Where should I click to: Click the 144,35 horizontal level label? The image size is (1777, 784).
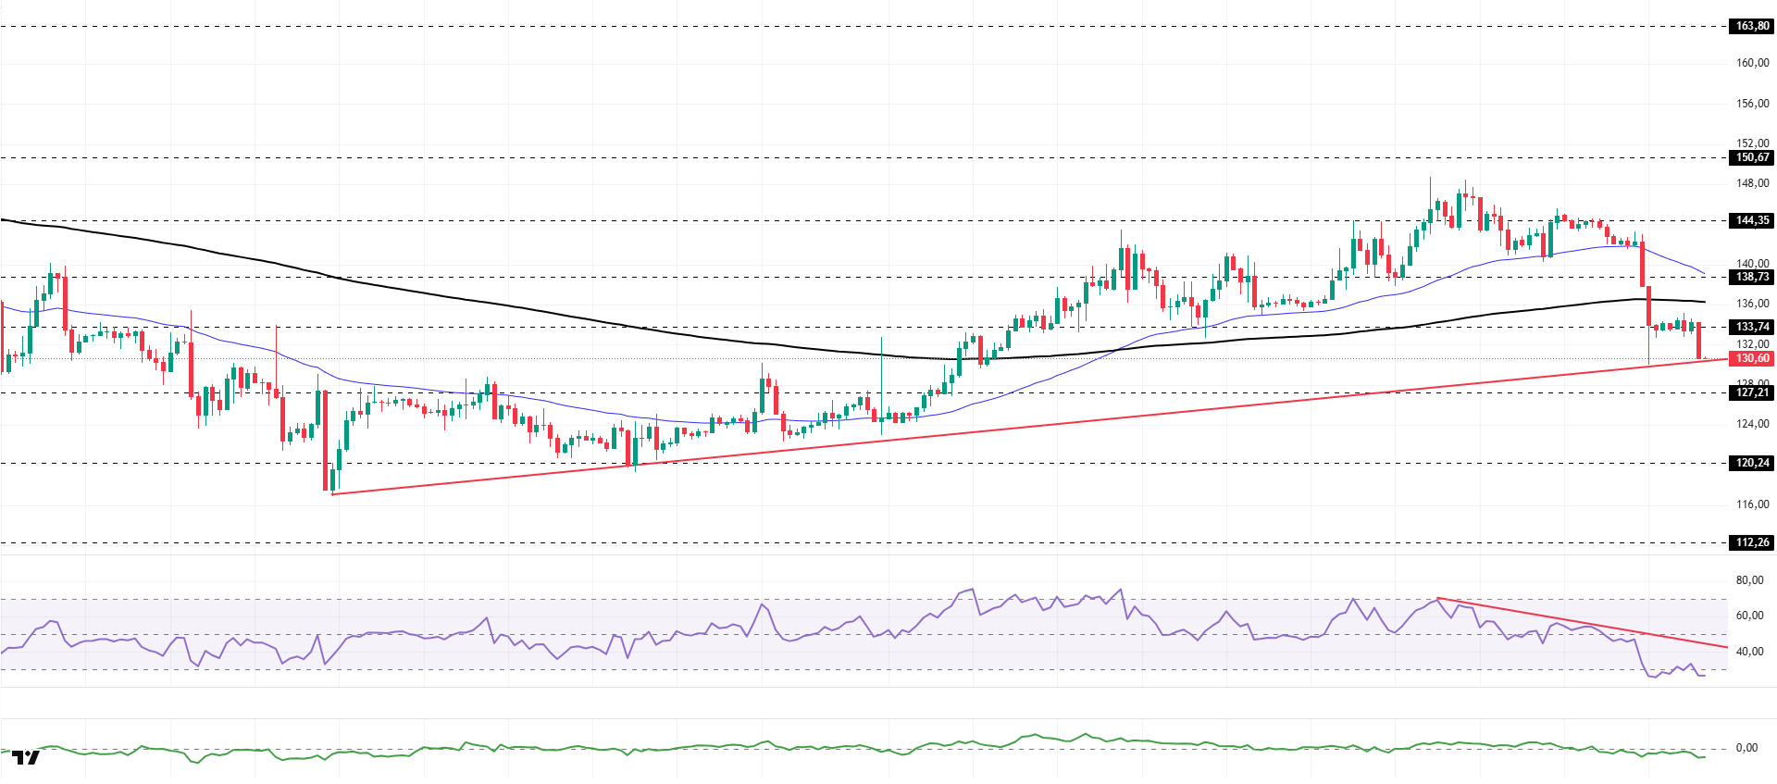[1751, 220]
